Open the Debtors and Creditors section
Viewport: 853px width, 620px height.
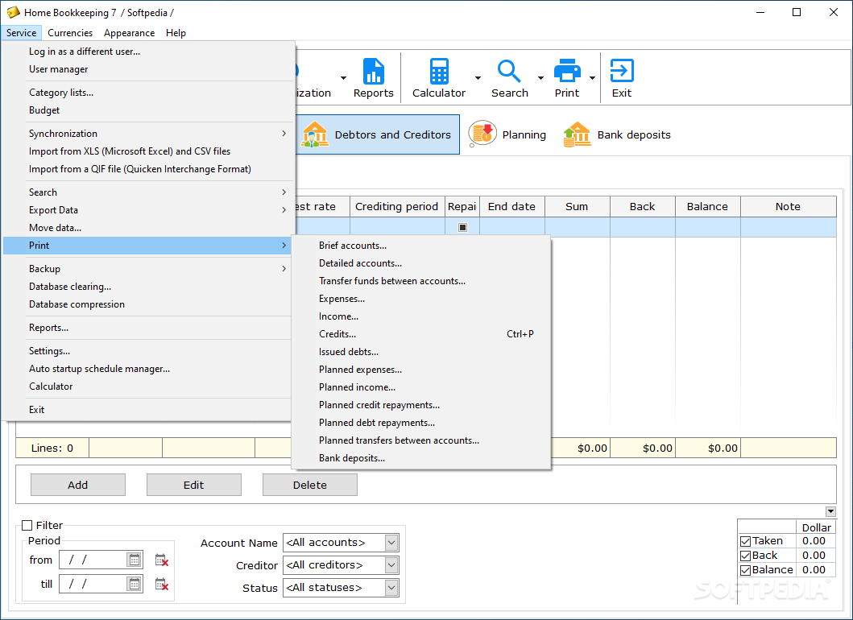tap(378, 134)
